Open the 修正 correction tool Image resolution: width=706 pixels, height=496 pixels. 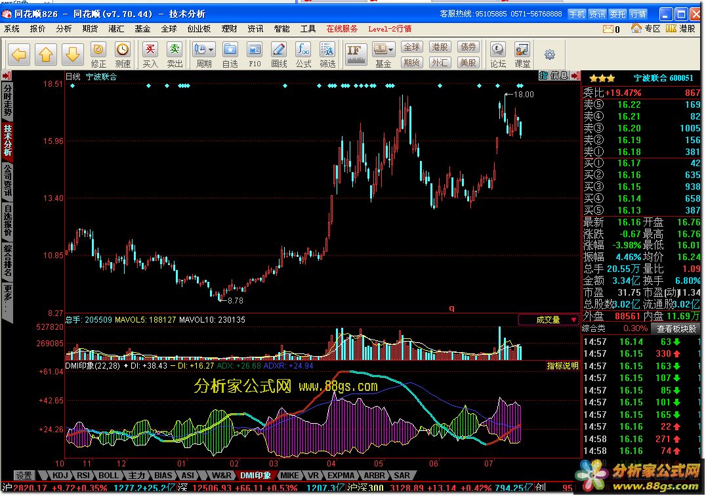coord(98,55)
